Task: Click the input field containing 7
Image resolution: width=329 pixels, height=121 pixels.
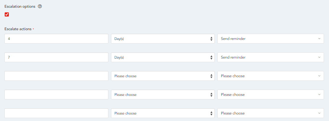Action: click(56, 57)
